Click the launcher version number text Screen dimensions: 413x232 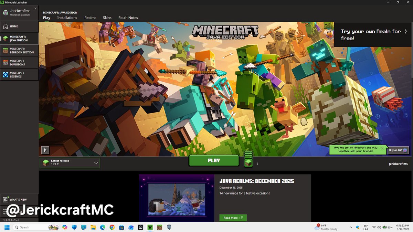point(11,220)
